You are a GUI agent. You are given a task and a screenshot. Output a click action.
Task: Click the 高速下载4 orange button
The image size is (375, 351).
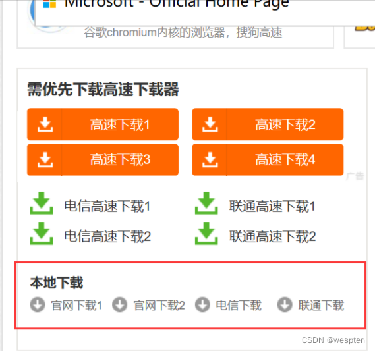click(x=268, y=159)
